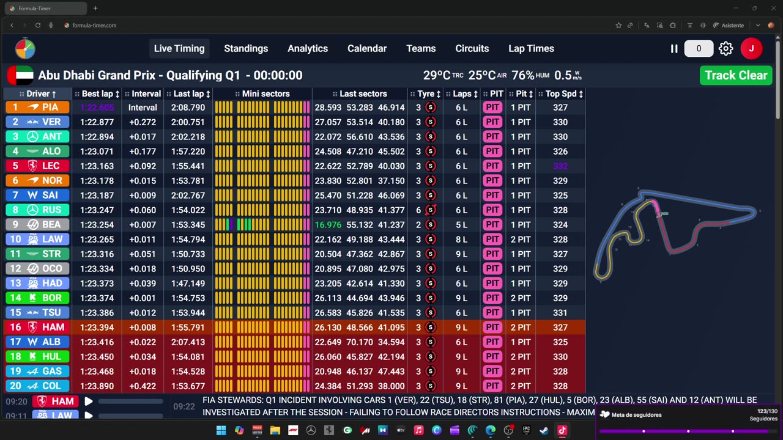Click the Track Clear status button

736,75
